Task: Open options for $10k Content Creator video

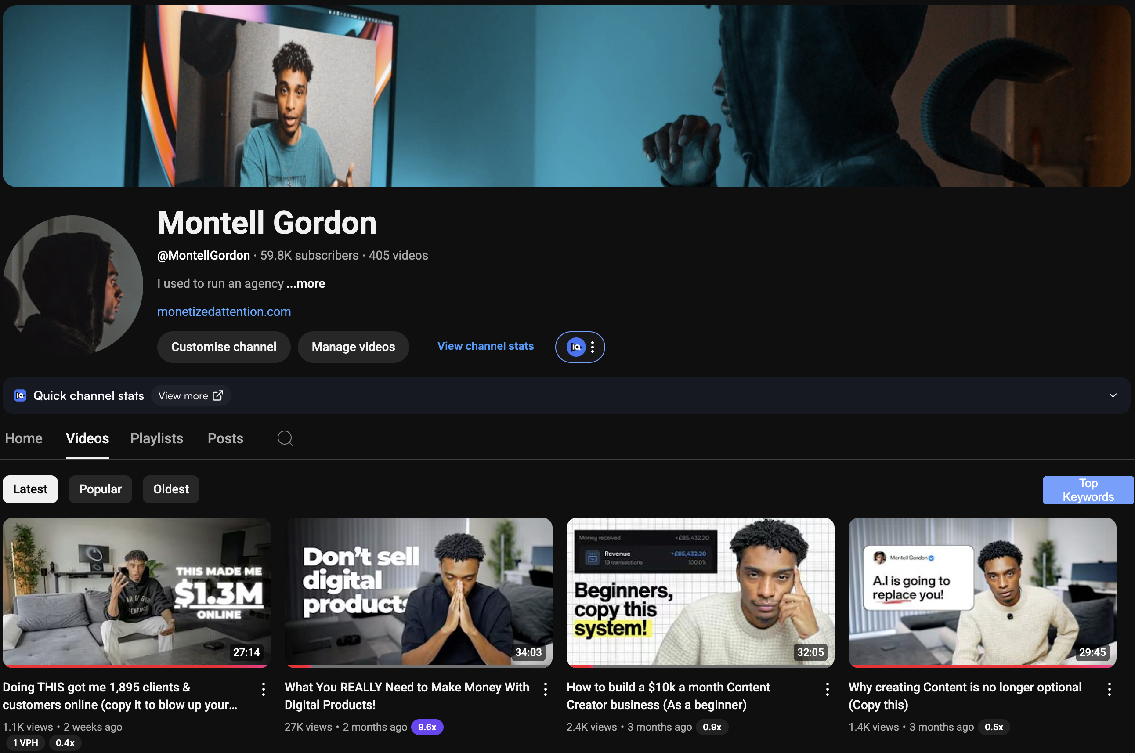Action: tap(827, 690)
